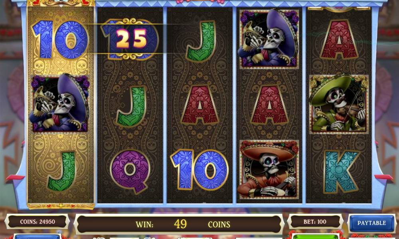Click the red A symbol on the fifth reel
Image resolution: width=399 pixels, height=239 pixels.
[339, 40]
